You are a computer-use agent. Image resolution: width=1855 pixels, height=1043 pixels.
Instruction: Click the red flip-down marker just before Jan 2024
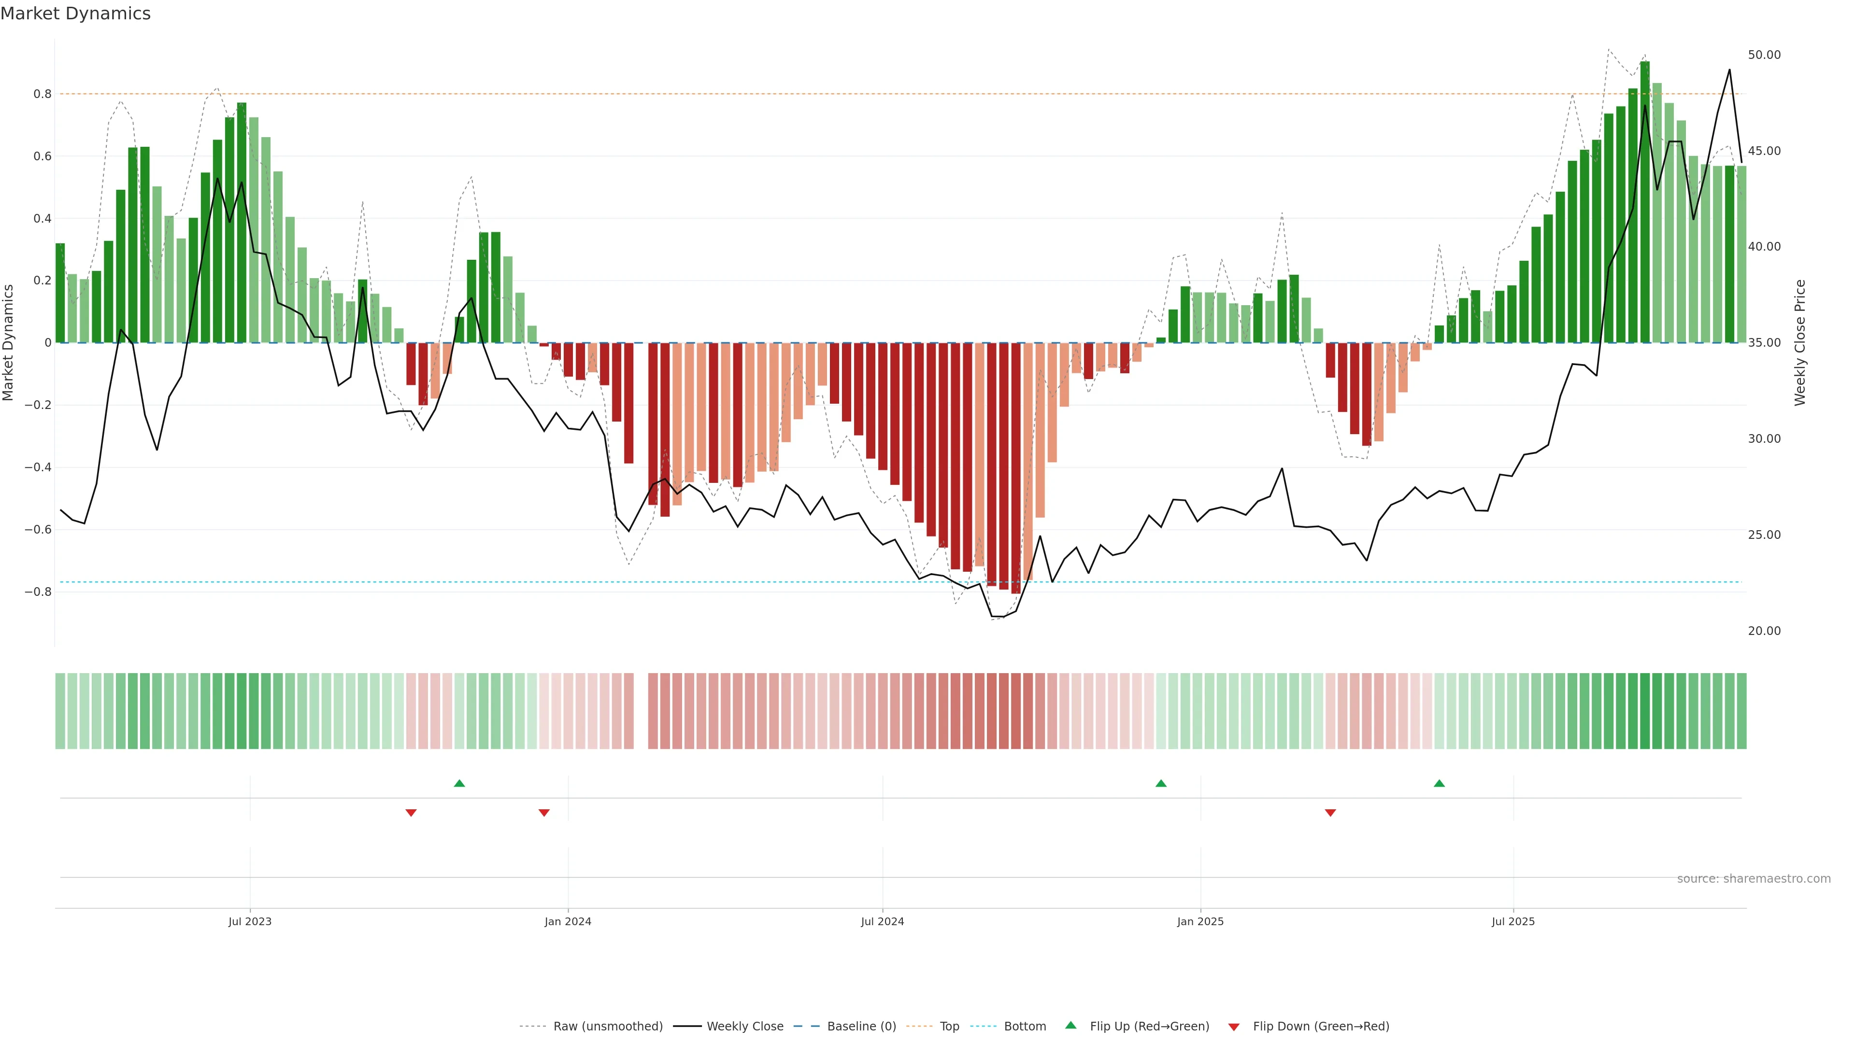[543, 813]
